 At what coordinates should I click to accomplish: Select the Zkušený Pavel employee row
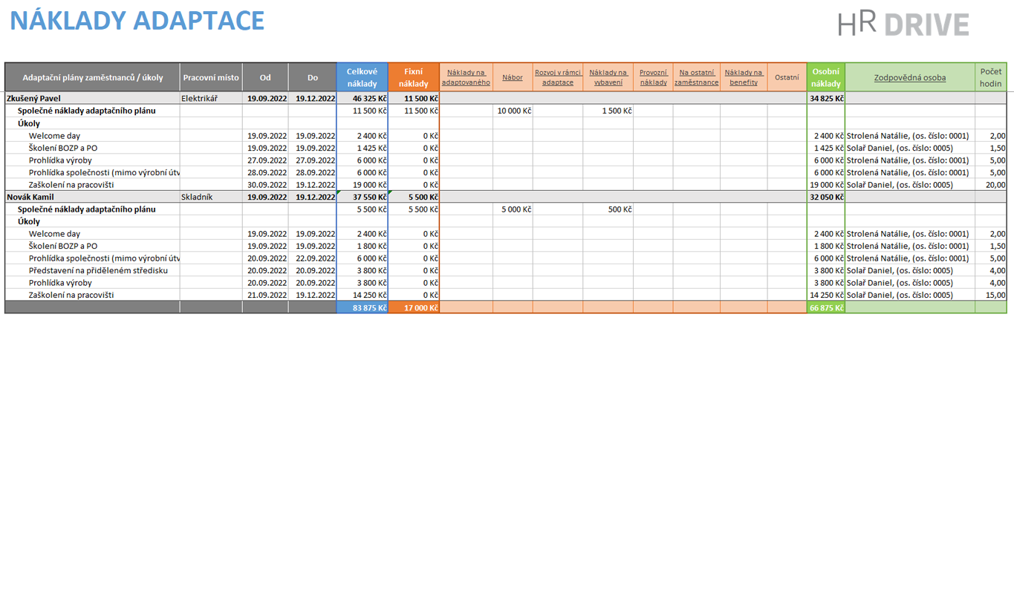[33, 98]
